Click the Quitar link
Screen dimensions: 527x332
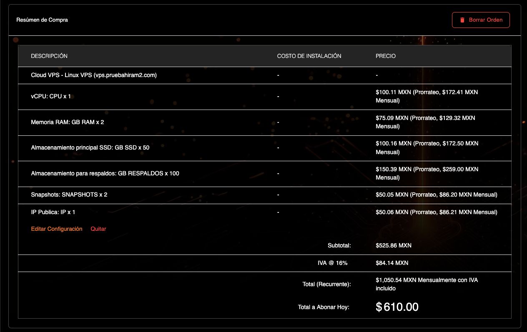pyautogui.click(x=98, y=229)
